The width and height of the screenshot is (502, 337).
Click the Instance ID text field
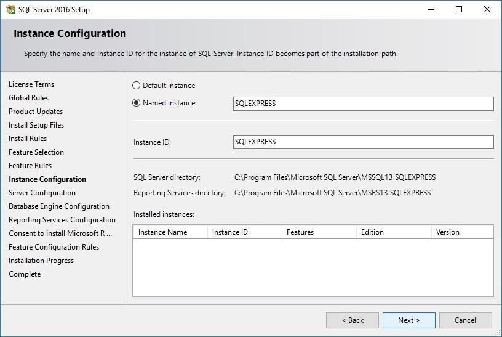(x=363, y=142)
